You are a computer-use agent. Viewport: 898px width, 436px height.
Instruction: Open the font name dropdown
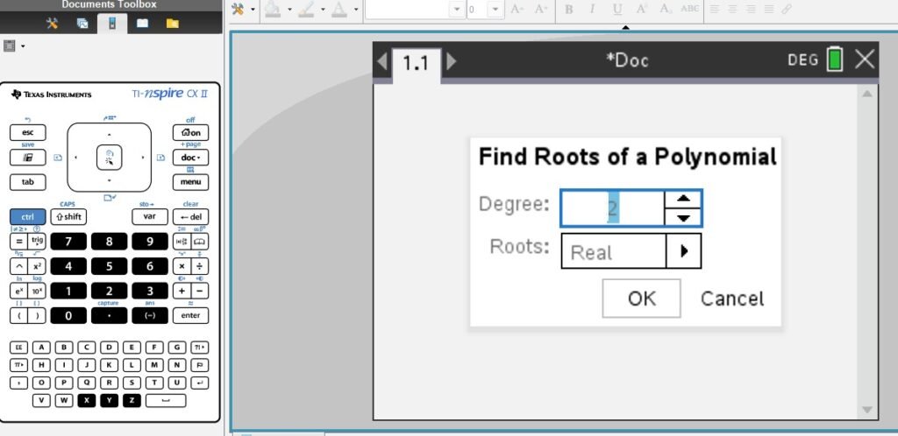click(457, 9)
